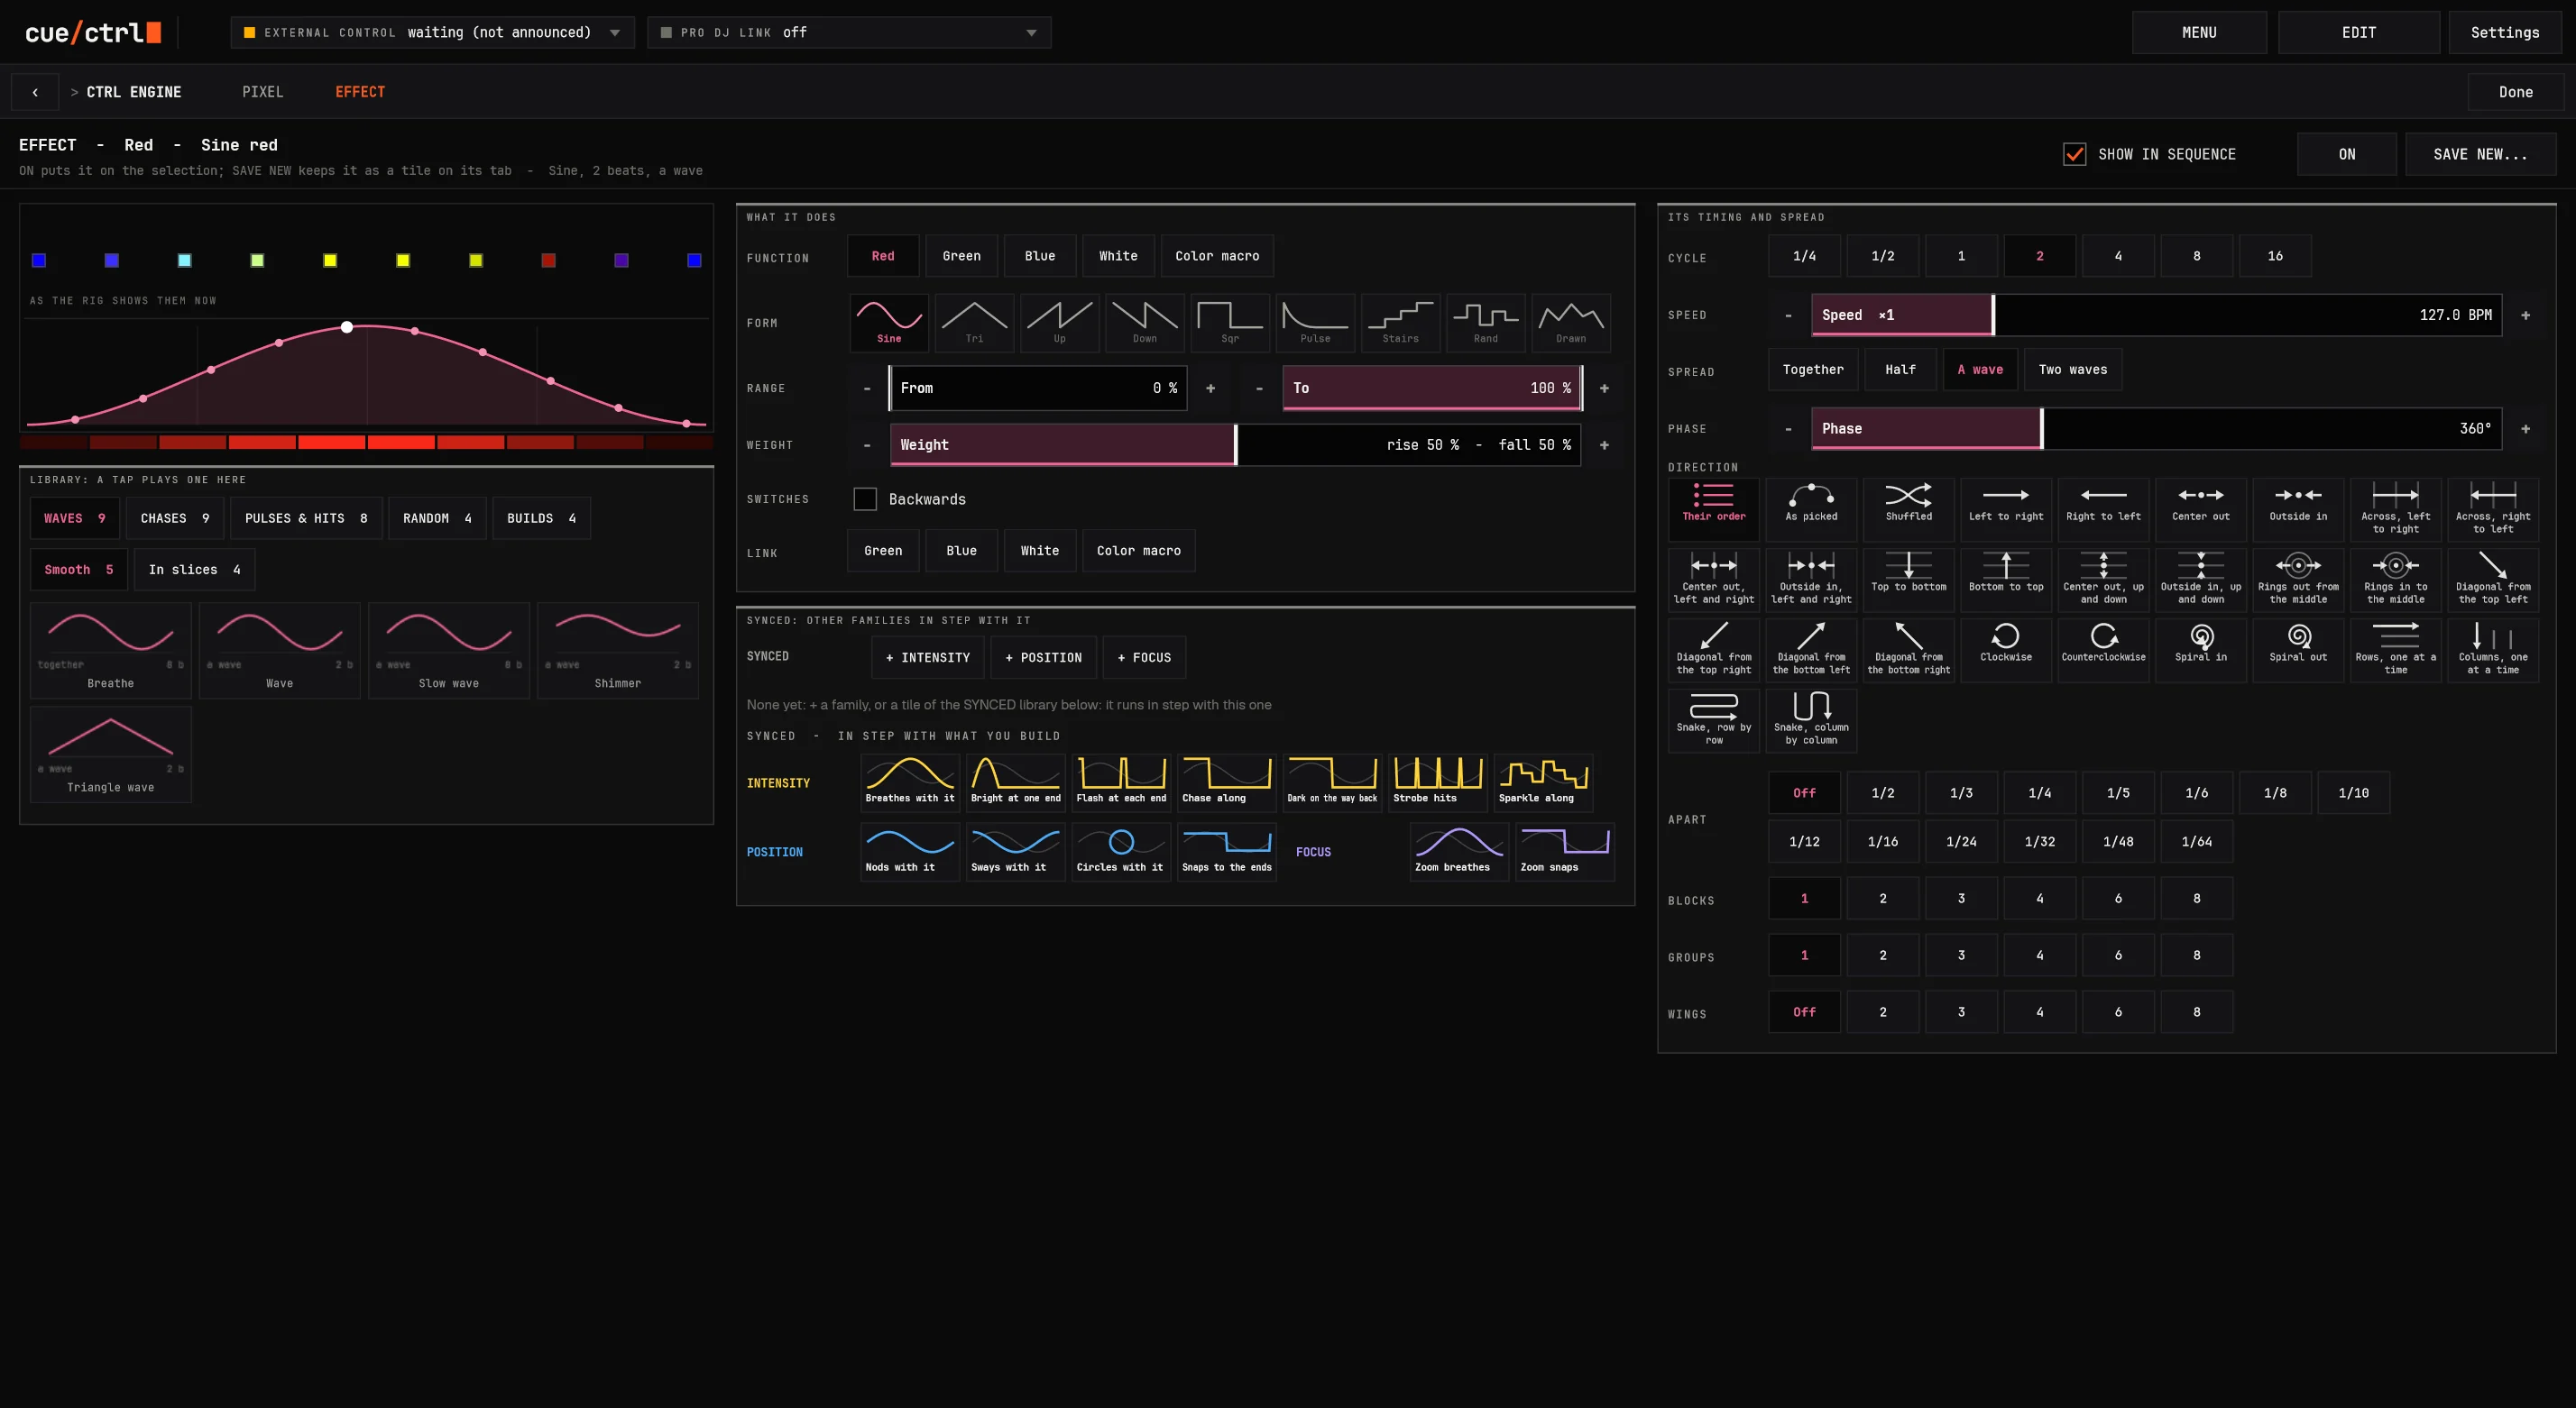Set spread to Together
Screen dimensions: 2576x1408
1812,370
